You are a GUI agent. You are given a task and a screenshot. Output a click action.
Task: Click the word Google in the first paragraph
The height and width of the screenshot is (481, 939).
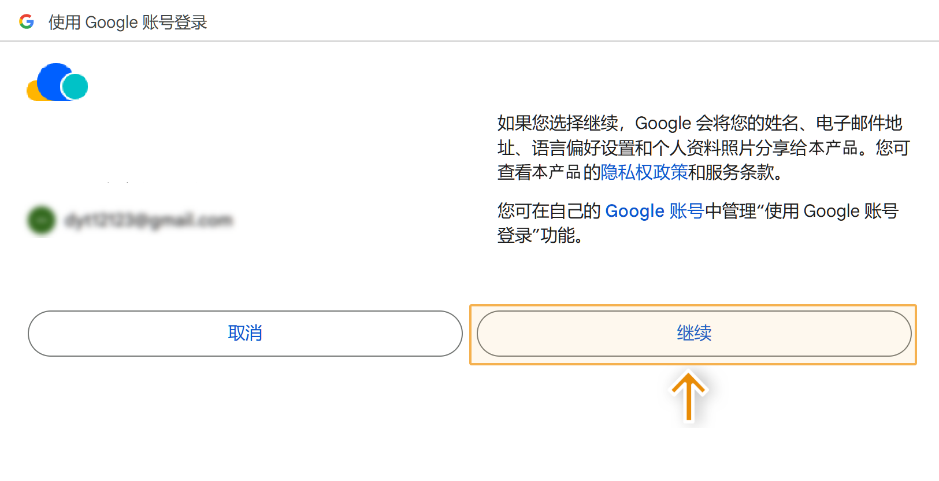point(663,123)
